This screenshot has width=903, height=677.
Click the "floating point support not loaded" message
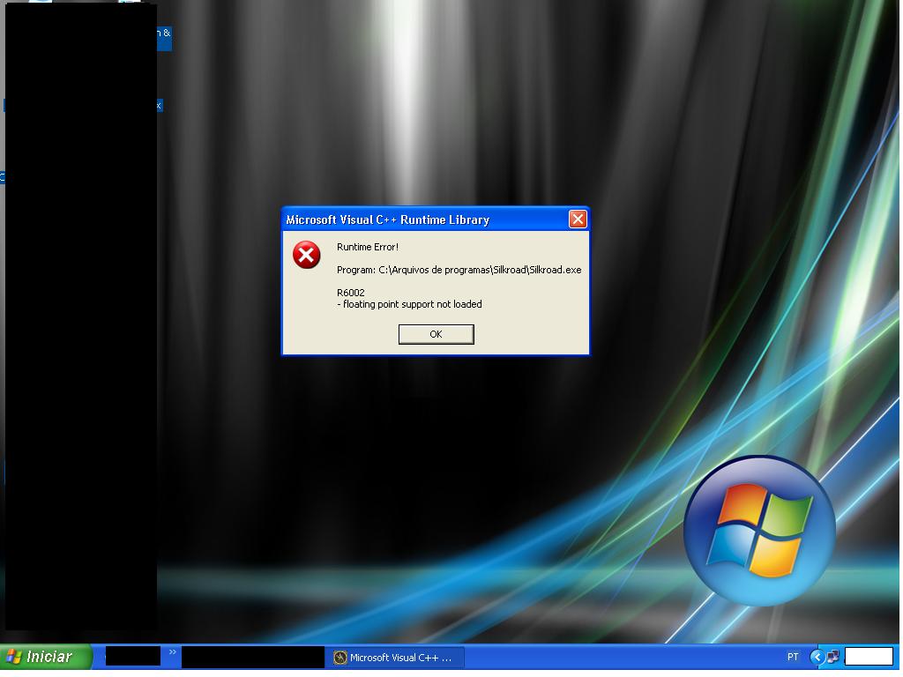coord(412,304)
